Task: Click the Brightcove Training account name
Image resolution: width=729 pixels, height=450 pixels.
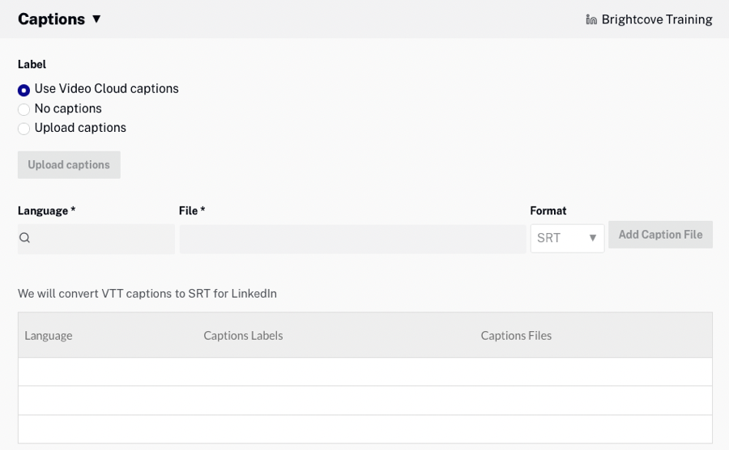Action: click(657, 19)
